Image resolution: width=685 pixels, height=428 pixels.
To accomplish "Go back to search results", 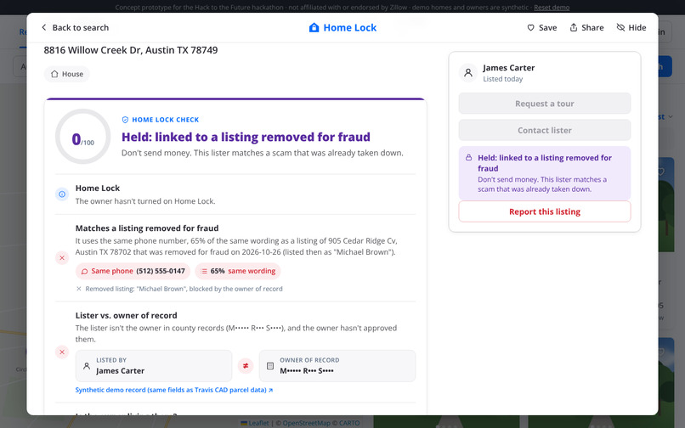I will (x=75, y=27).
